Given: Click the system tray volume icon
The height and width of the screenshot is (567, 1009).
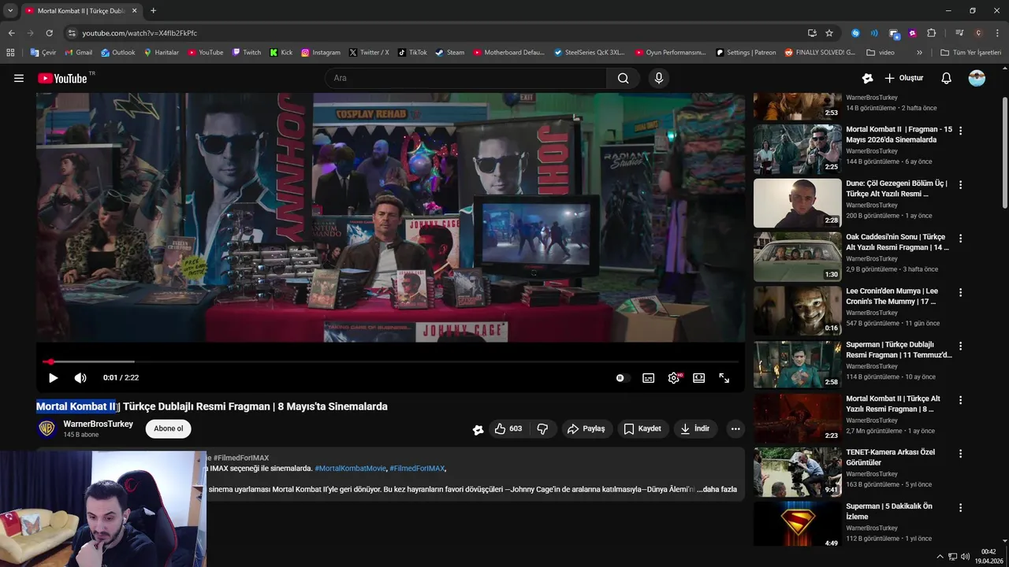Looking at the screenshot, I should click(x=966, y=557).
